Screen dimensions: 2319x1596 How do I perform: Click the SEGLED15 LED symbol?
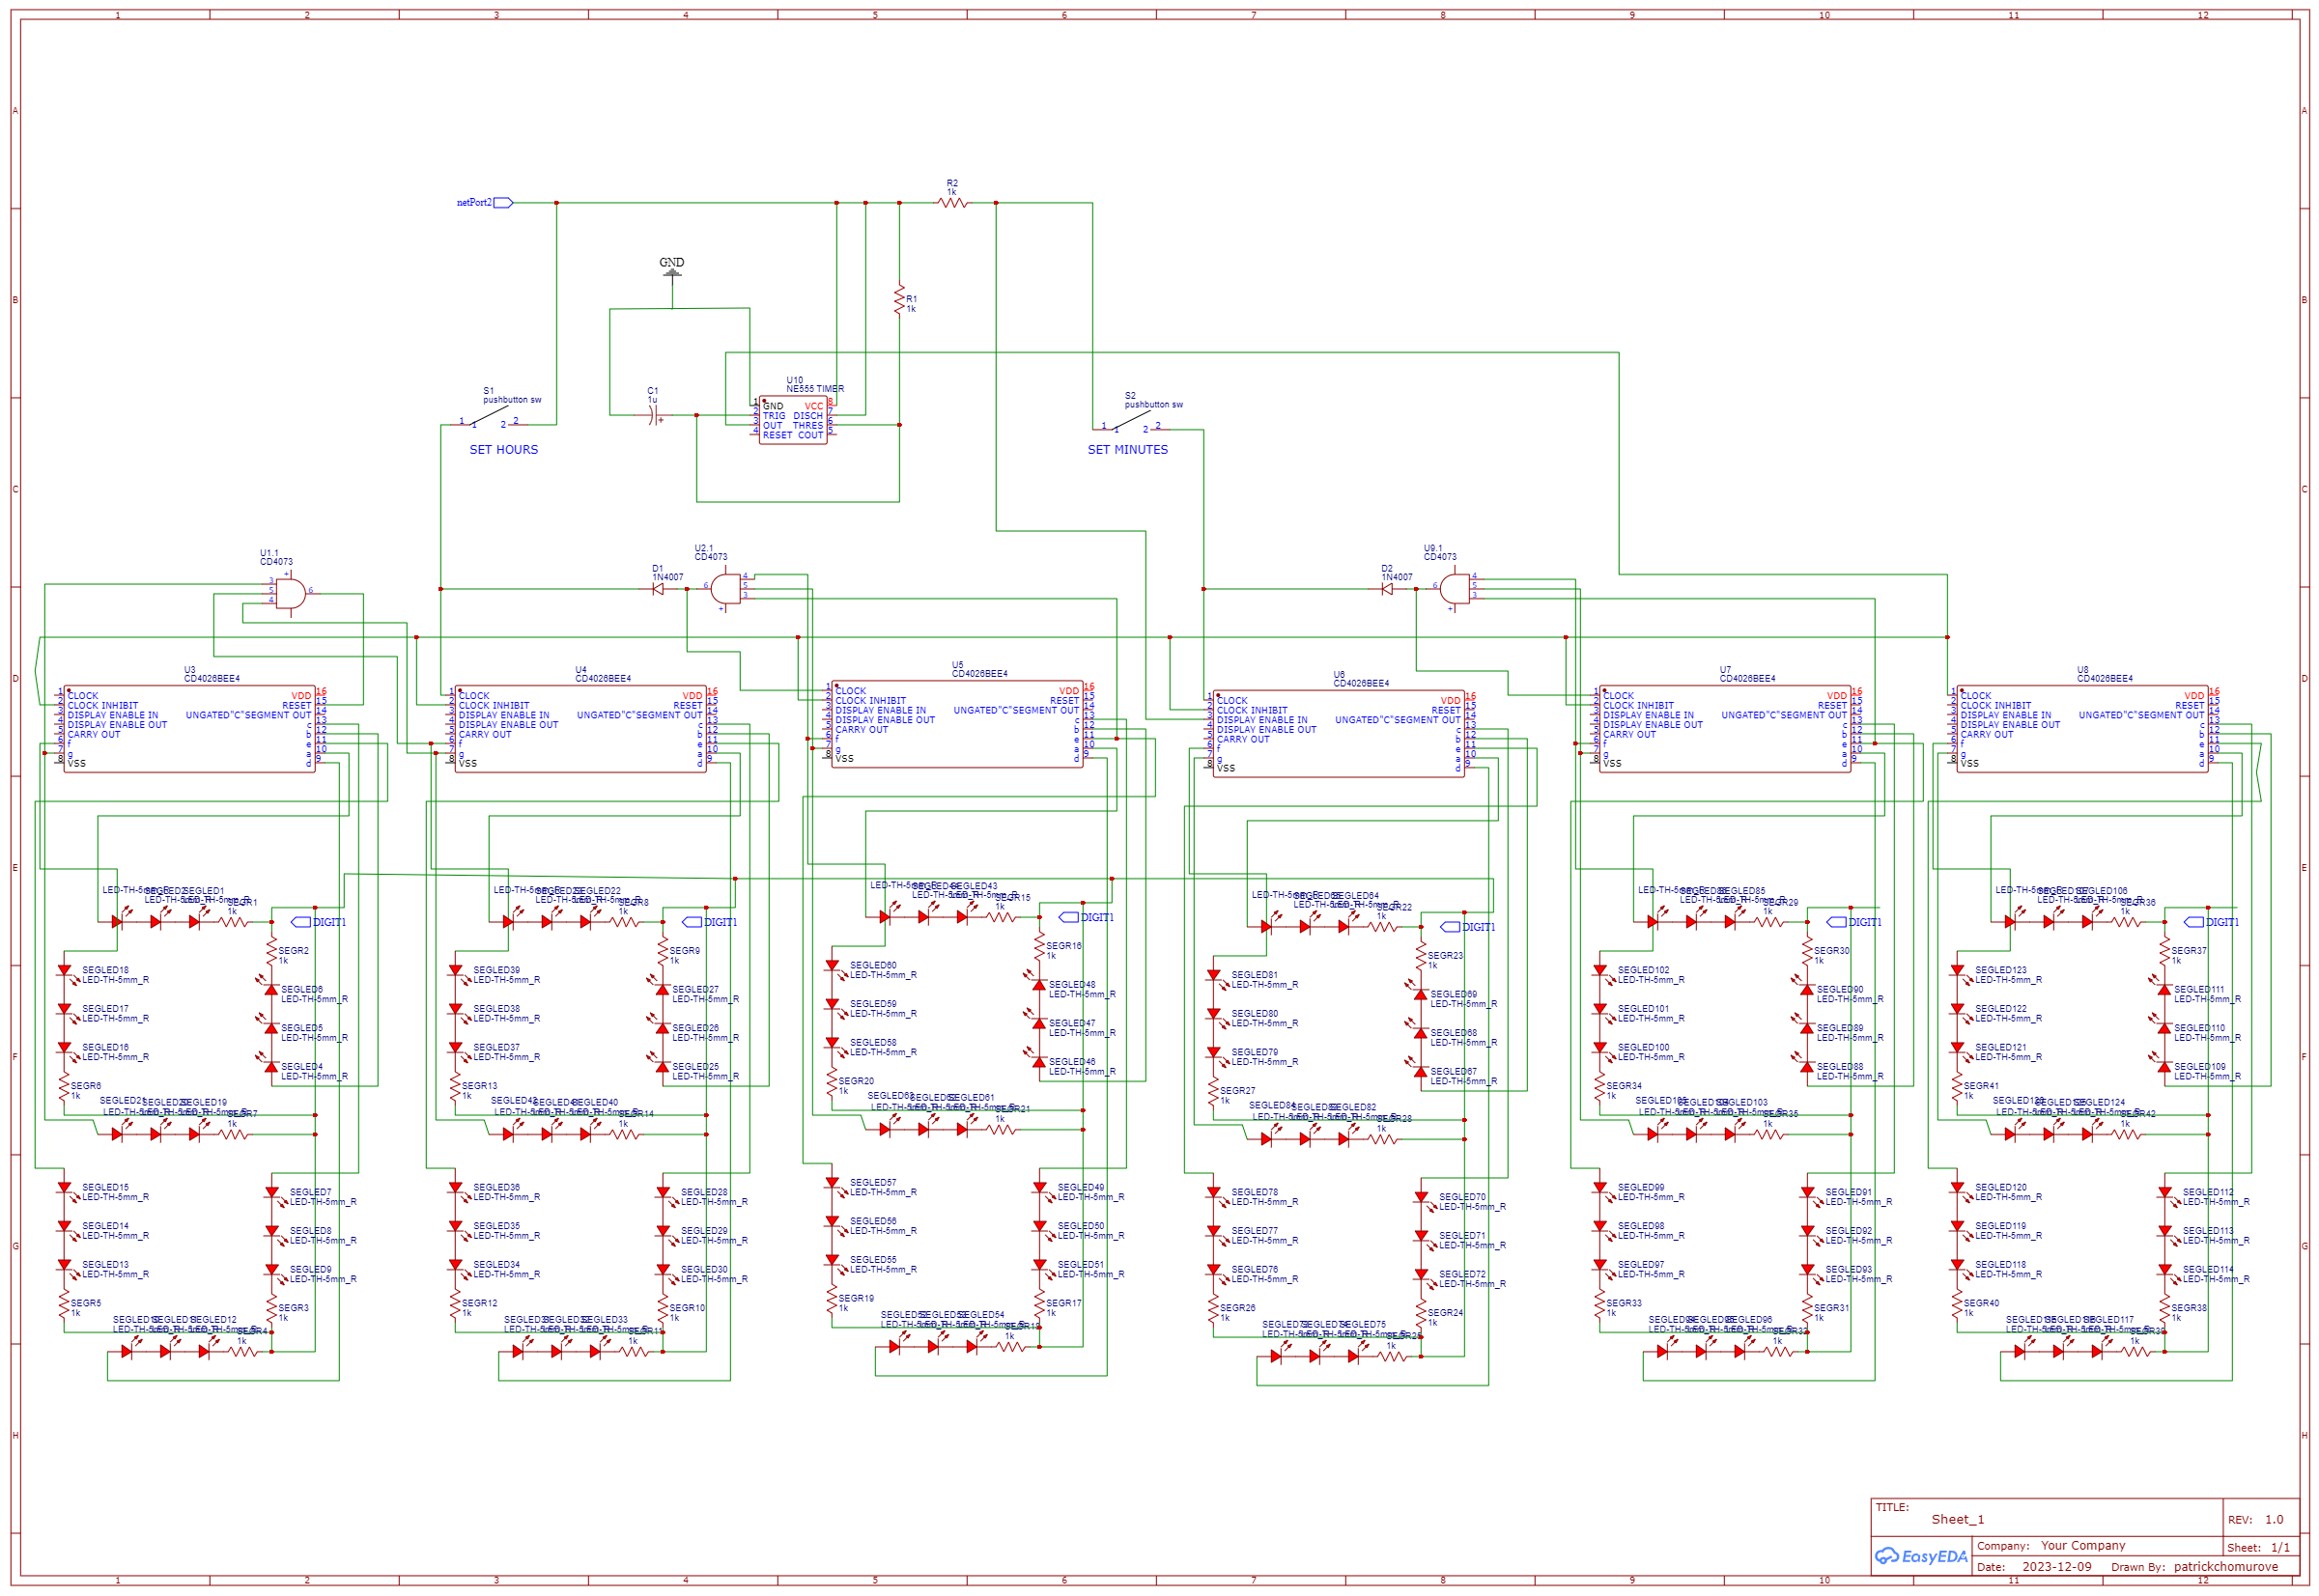[64, 1189]
